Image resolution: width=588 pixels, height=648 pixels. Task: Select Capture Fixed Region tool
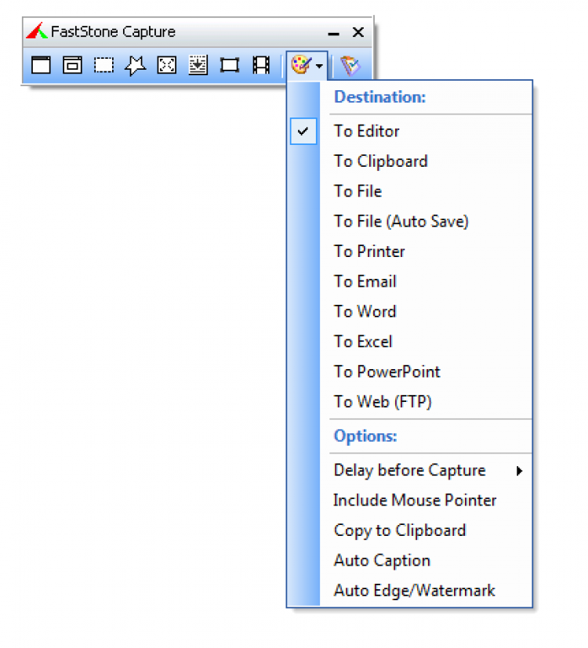(x=230, y=65)
